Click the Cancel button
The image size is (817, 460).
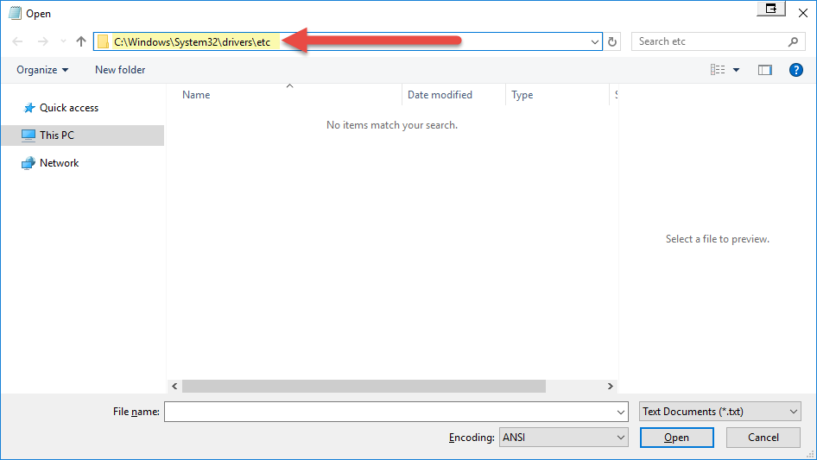point(763,438)
